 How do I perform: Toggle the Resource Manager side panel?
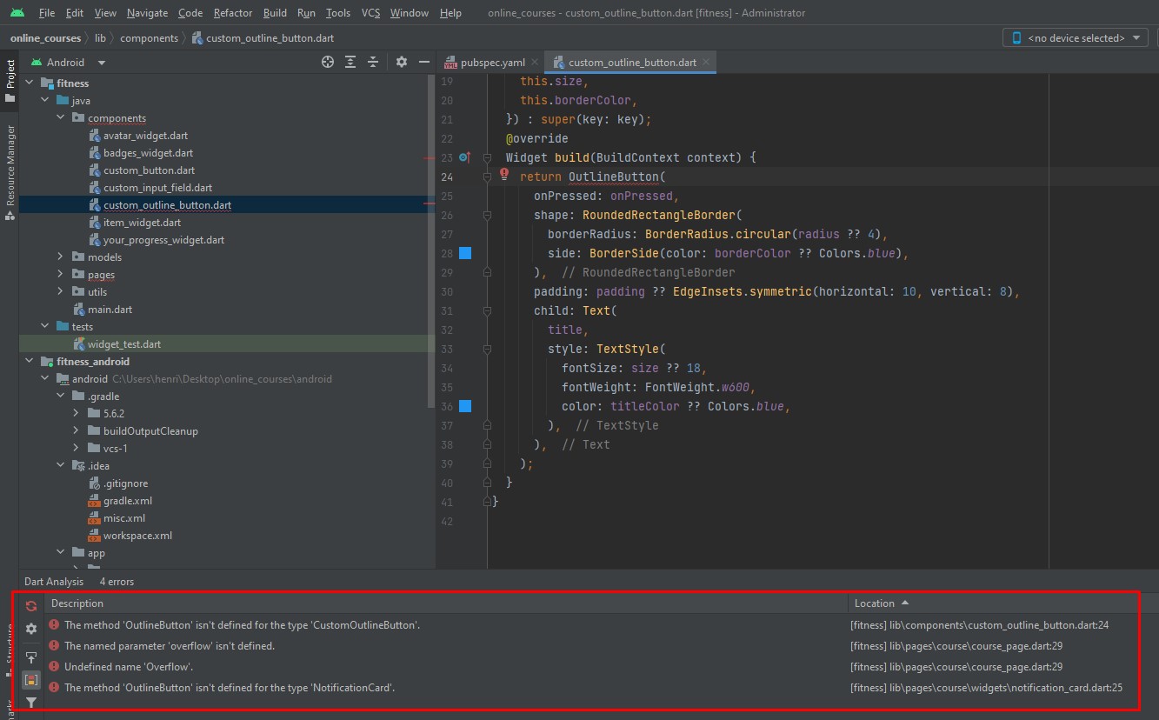[x=10, y=171]
